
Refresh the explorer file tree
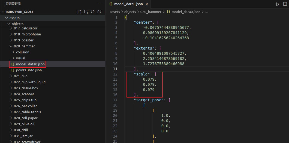point(93,12)
